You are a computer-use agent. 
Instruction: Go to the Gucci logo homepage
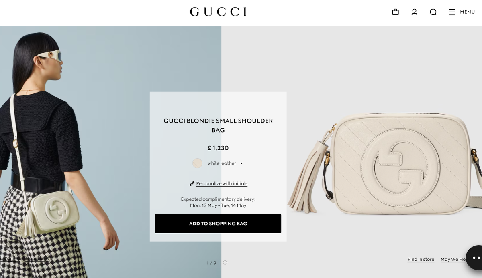point(218,12)
